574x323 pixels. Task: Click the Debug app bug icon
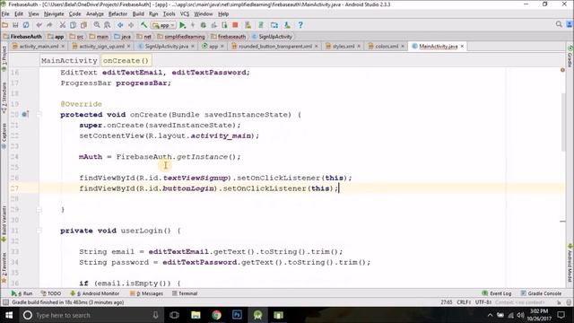click(x=204, y=25)
